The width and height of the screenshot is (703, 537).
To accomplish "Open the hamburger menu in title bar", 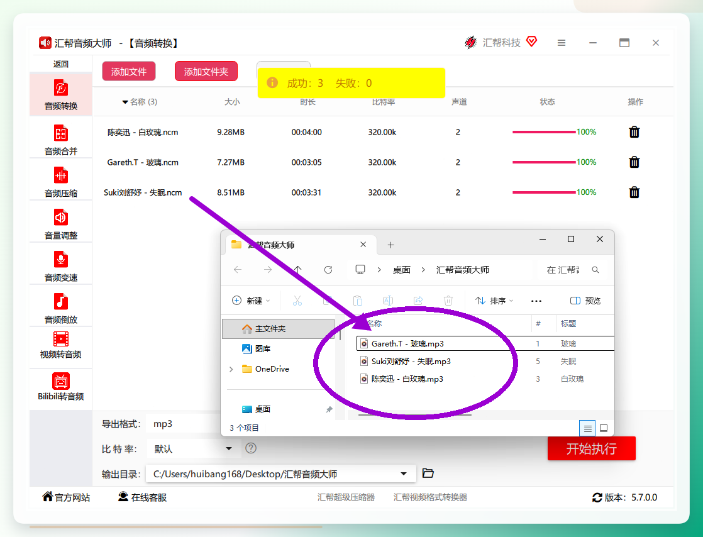I will point(562,43).
